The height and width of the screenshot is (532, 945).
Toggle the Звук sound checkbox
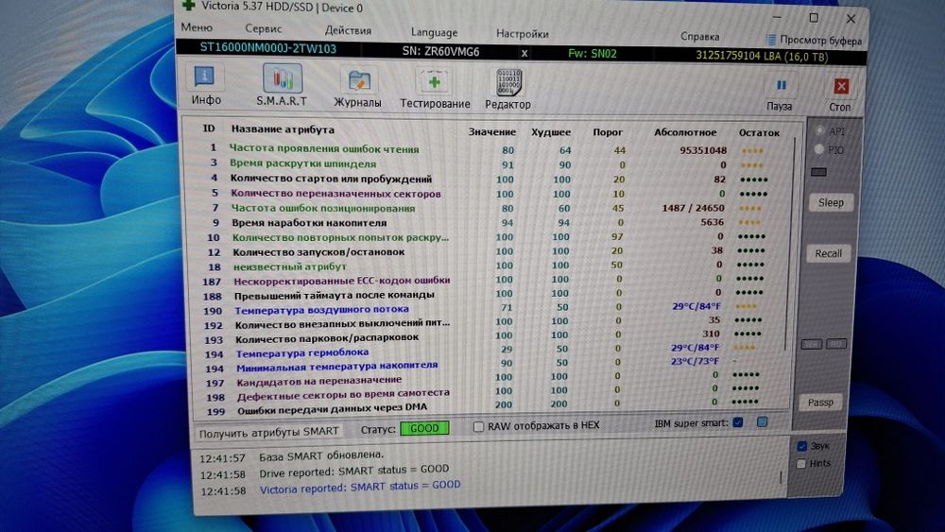click(x=801, y=446)
